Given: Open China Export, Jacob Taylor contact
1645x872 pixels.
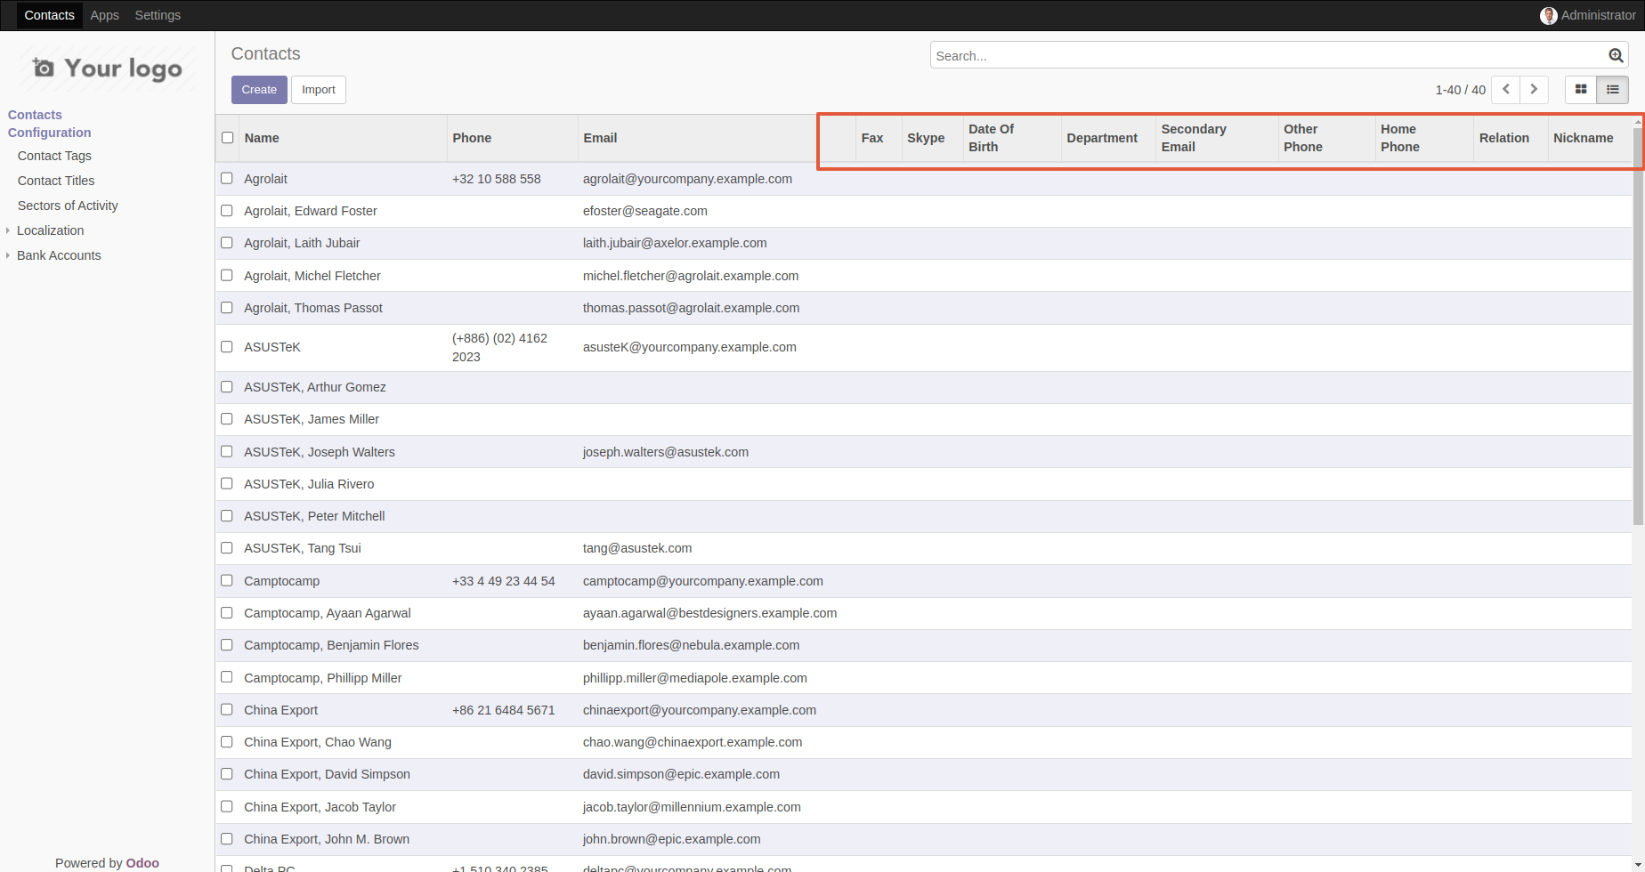Looking at the screenshot, I should (x=320, y=807).
